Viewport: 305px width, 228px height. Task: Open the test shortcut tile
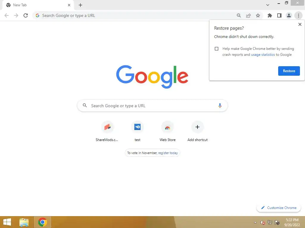137,131
